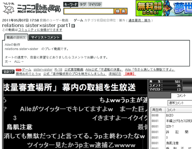Click the upload date 2011年05月07日 17:58
This screenshot has width=192, height=149.
[x=20, y=20]
